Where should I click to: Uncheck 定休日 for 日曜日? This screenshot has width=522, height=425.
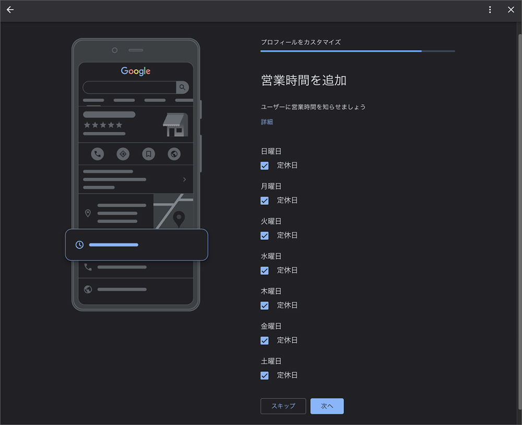(x=264, y=165)
